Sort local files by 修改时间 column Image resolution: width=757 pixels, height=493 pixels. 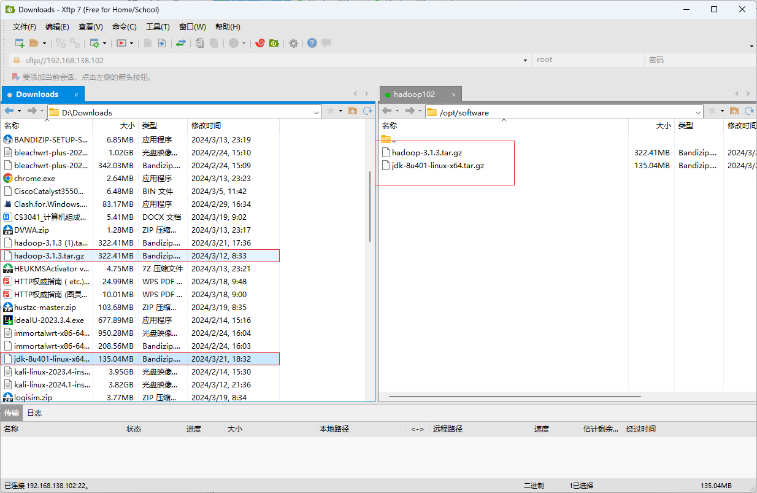233,125
